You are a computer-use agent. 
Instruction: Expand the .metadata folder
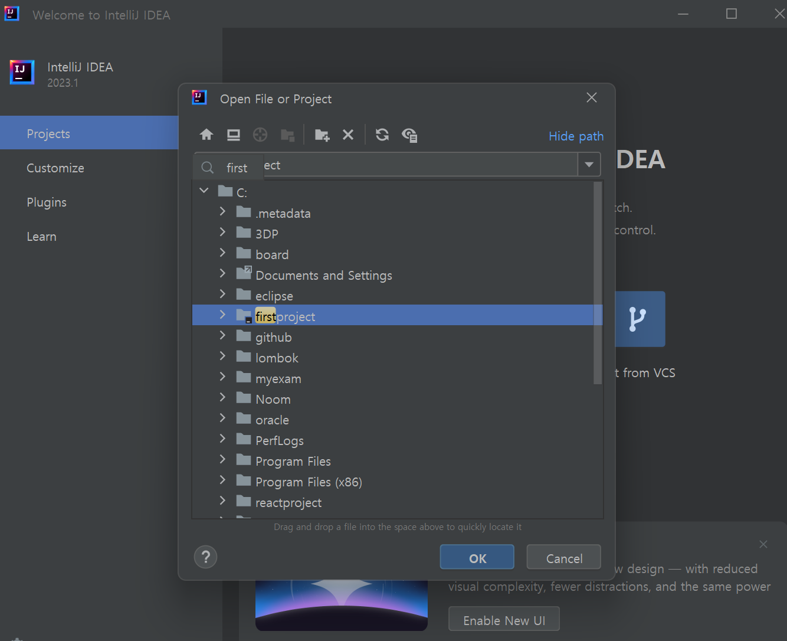pos(222,211)
